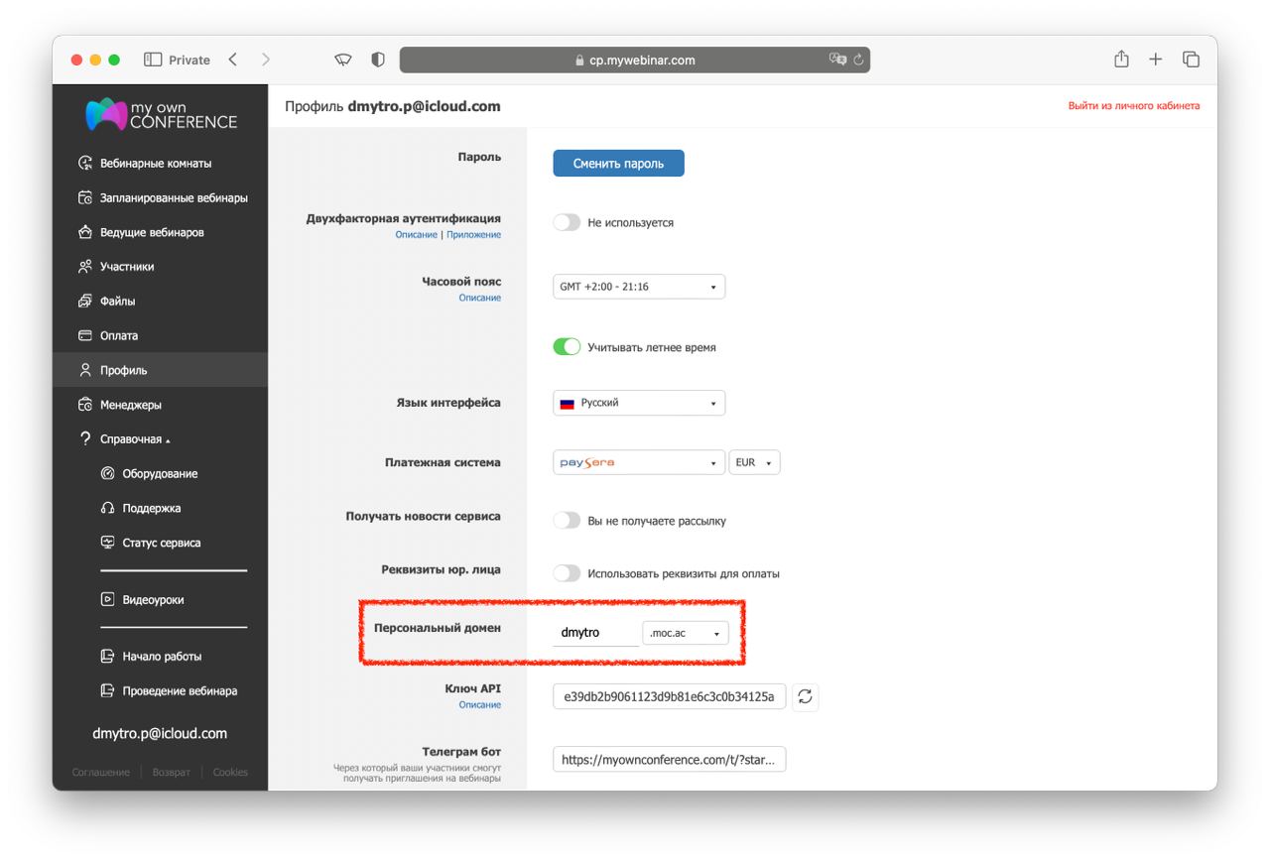Click the Оборудование icon

tap(108, 474)
